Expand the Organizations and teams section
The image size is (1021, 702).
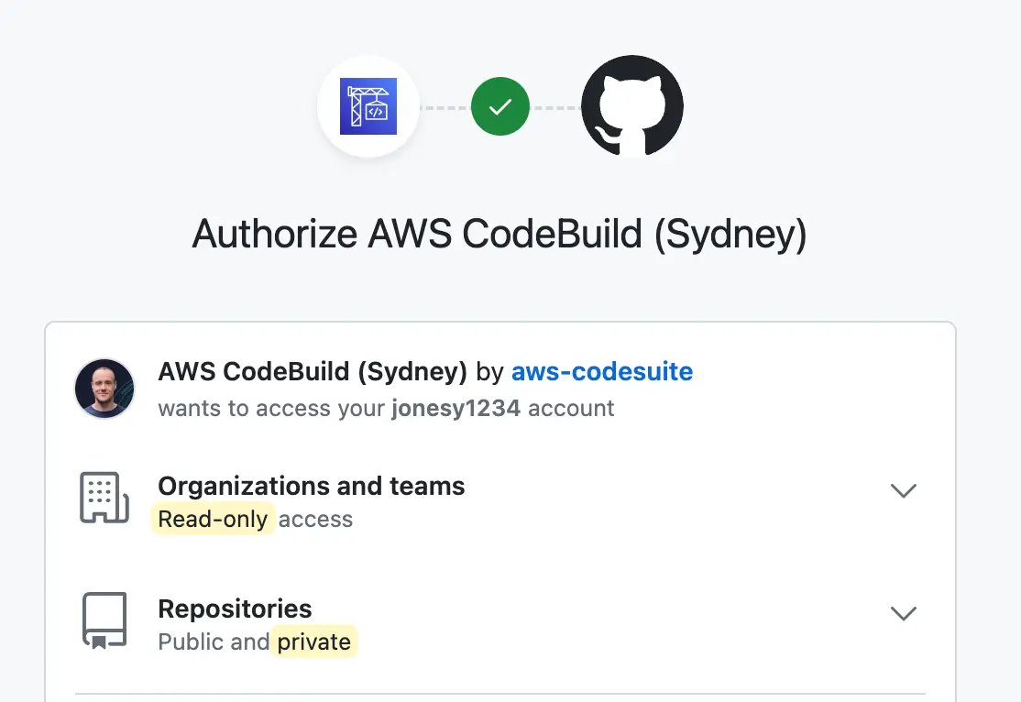pyautogui.click(x=904, y=491)
